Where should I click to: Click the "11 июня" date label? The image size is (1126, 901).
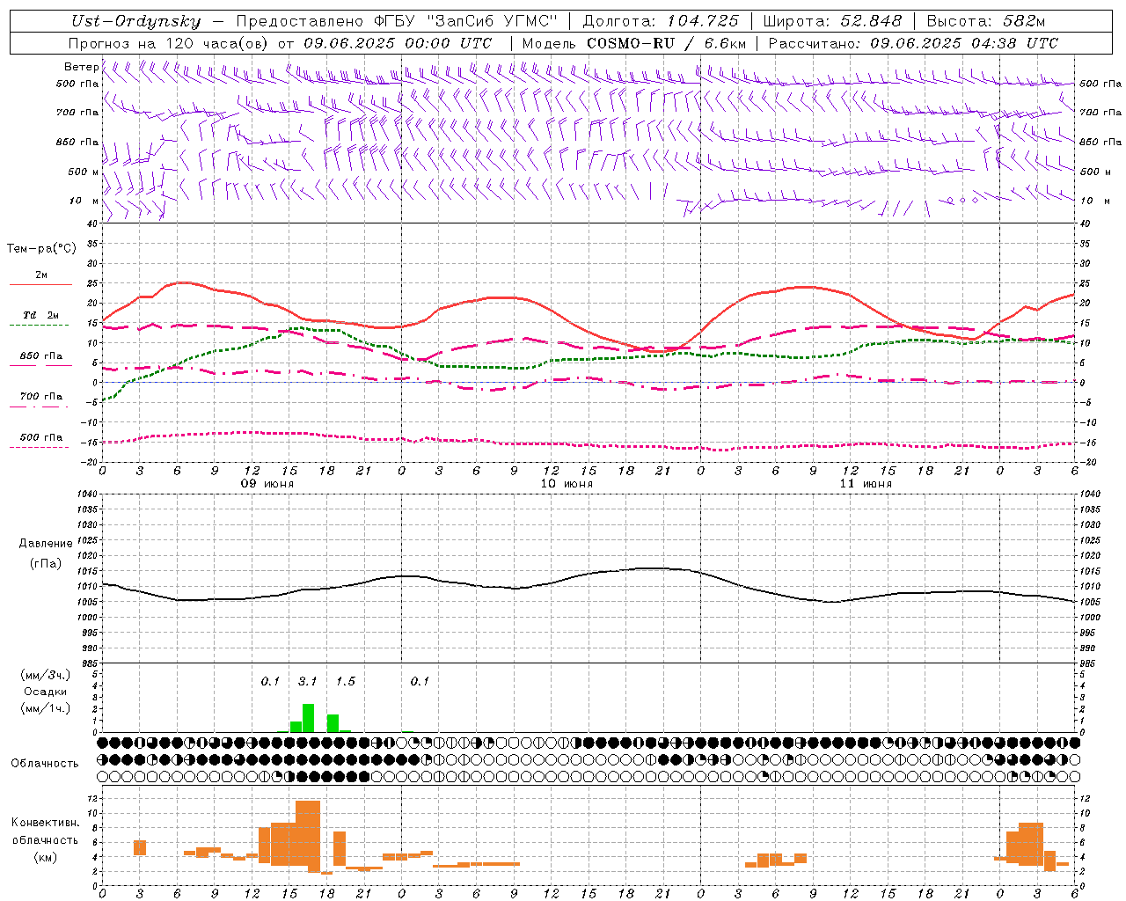(866, 484)
